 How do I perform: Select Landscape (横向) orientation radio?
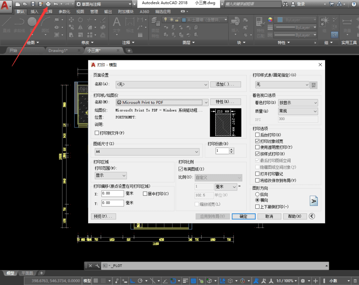[x=257, y=200]
